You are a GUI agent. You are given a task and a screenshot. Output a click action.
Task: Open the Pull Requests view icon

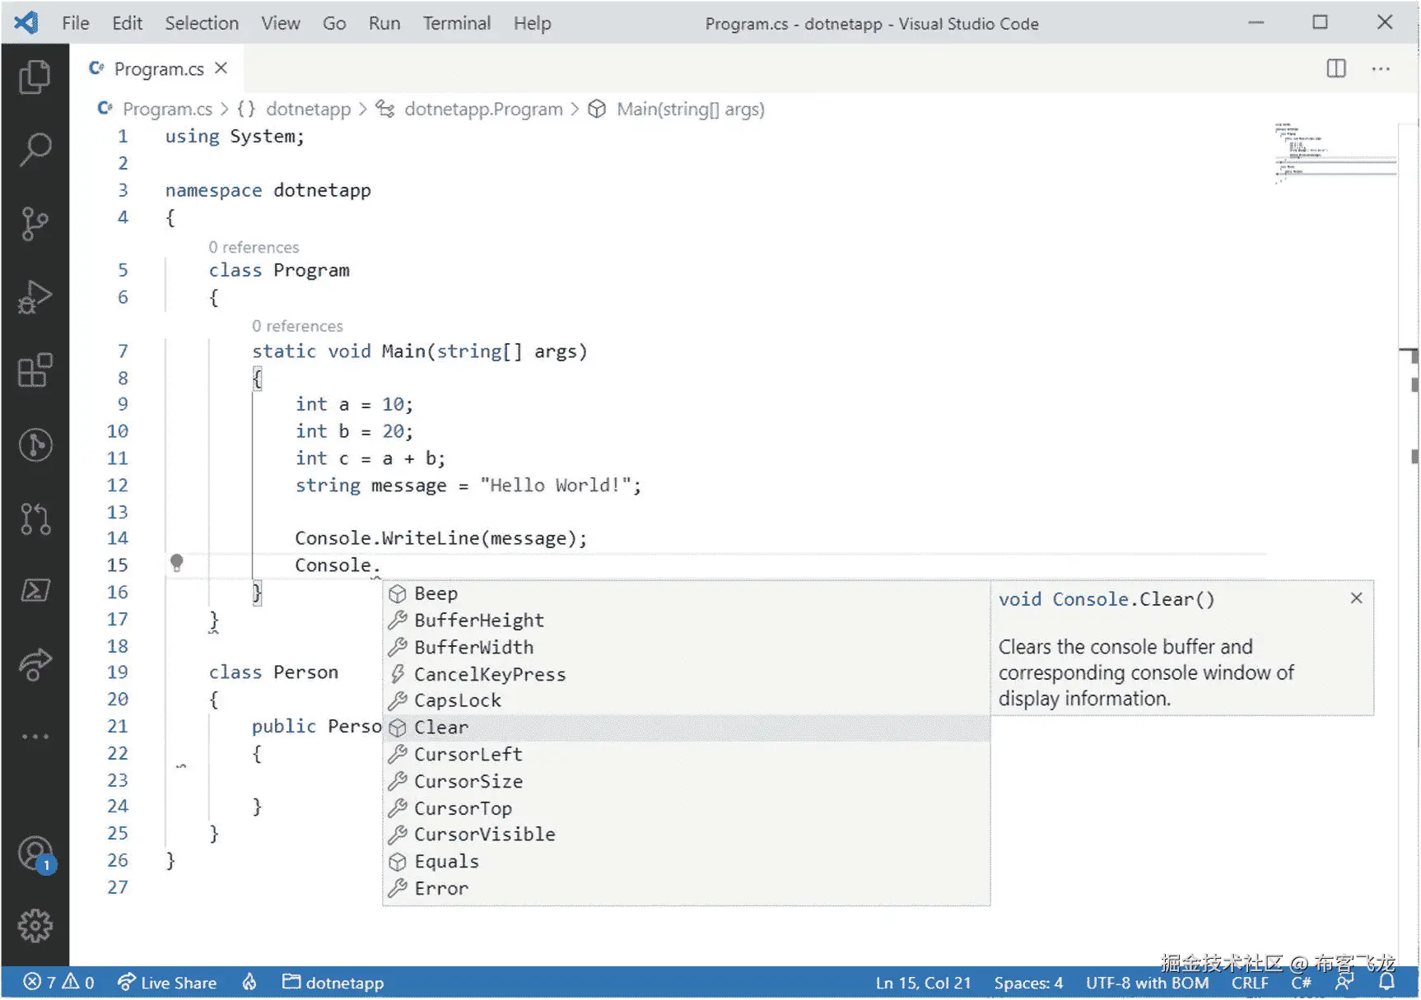tap(35, 519)
